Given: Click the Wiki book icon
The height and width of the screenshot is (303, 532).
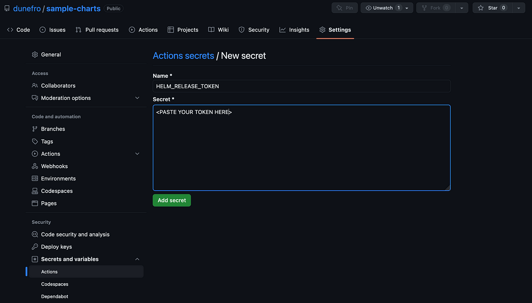Looking at the screenshot, I should [x=211, y=30].
